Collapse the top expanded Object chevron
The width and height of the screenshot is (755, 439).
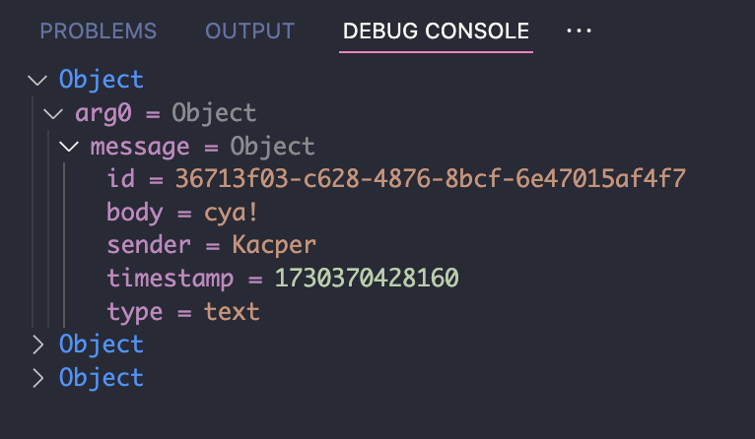pyautogui.click(x=38, y=80)
